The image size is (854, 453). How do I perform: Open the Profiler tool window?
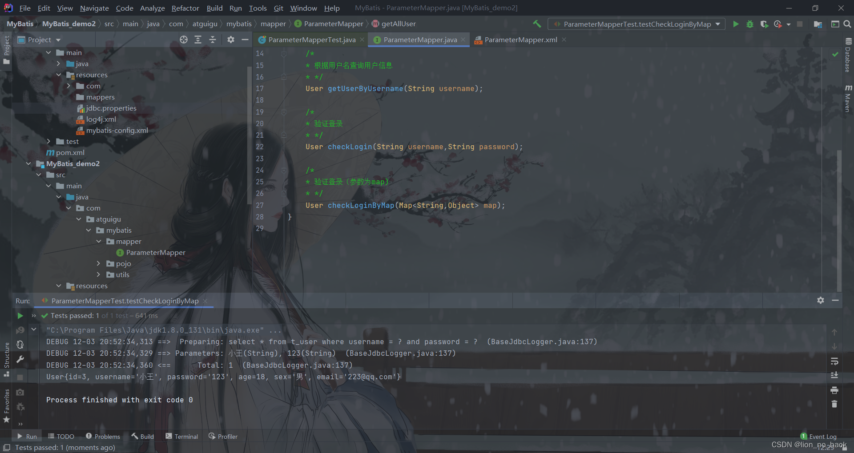pyautogui.click(x=223, y=436)
